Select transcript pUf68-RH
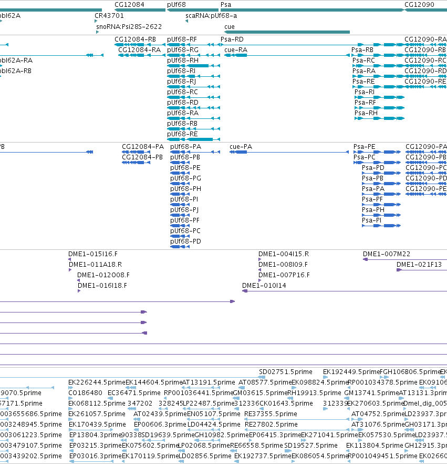Image resolution: width=447 pixels, height=464 pixels. click(x=193, y=66)
